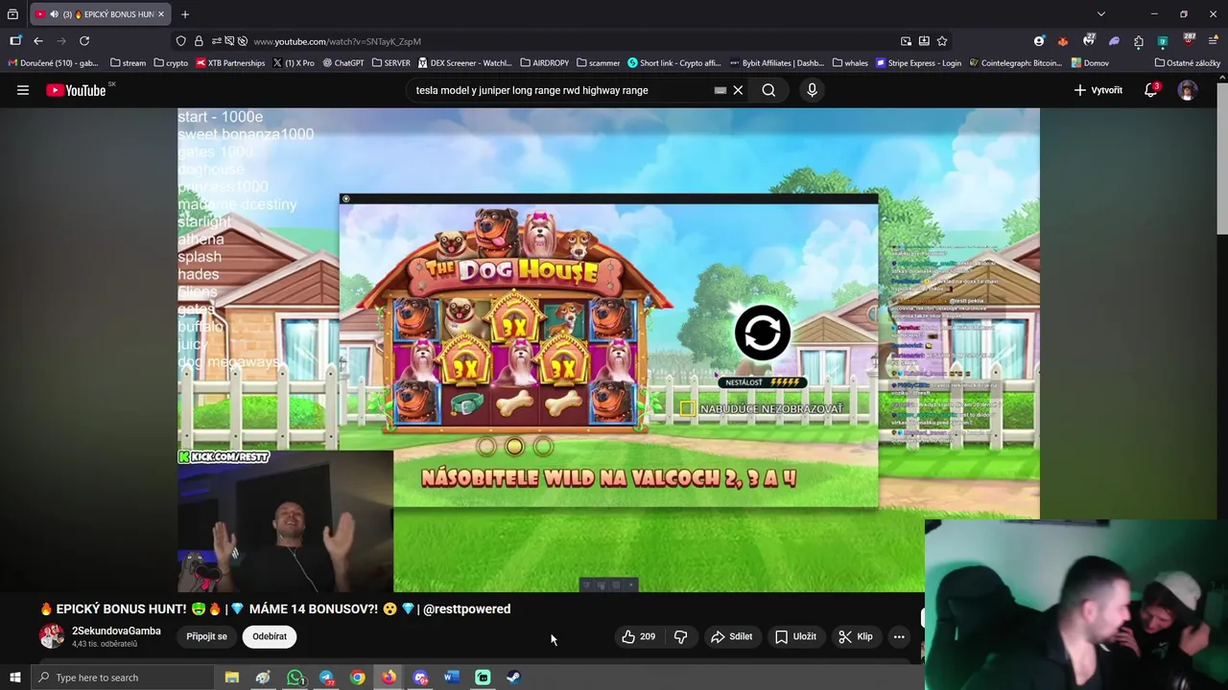Open the extensions puzzle icon
Viewport: 1228px width, 690px height.
(1139, 41)
